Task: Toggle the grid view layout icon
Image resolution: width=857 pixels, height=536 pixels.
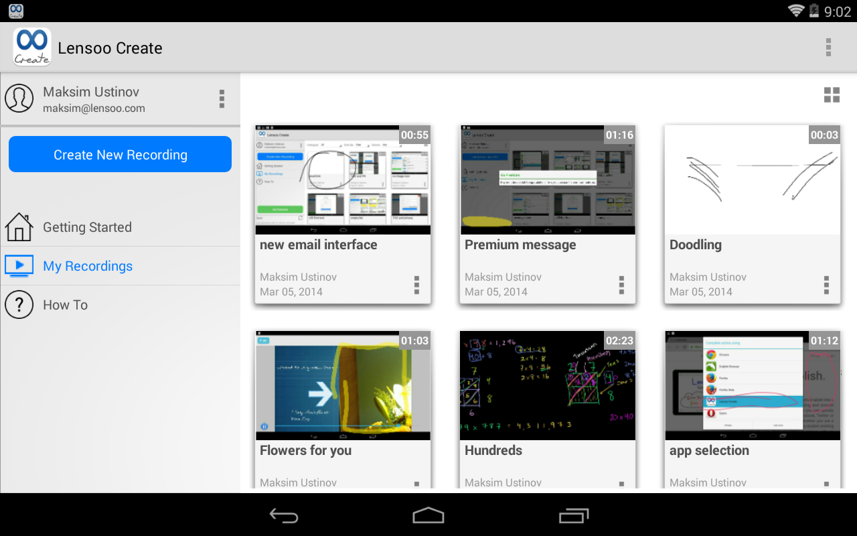Action: click(832, 95)
